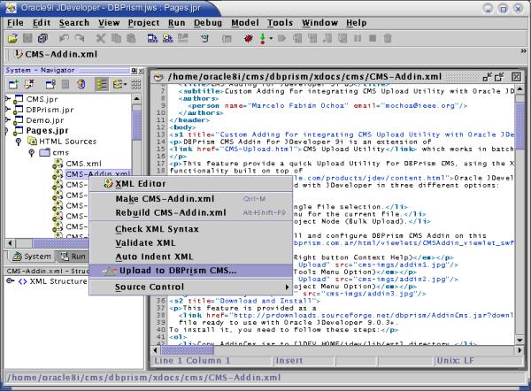
Task: Click the Run green traffic-light icon
Action: coord(263,38)
